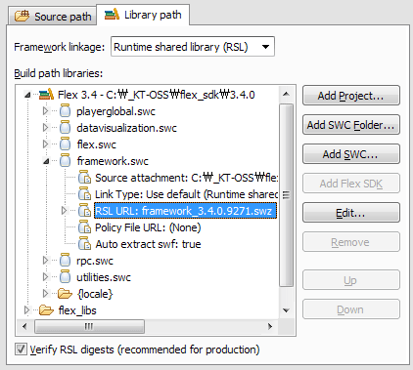Screen dimensions: 413x370
Task: Expand the flex.swc node
Action: point(45,144)
